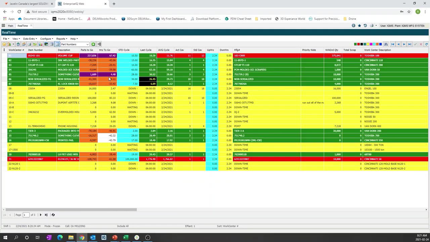Open the File menu
430x242 pixels.
[6, 39]
